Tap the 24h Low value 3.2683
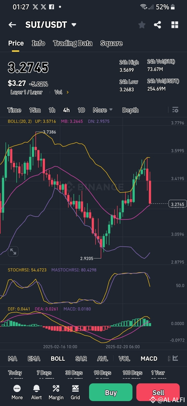This screenshot has height=406, width=187. point(127,90)
